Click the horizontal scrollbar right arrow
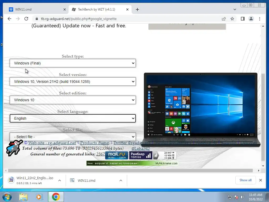Viewport: 269px width, 202px height. pos(258,170)
